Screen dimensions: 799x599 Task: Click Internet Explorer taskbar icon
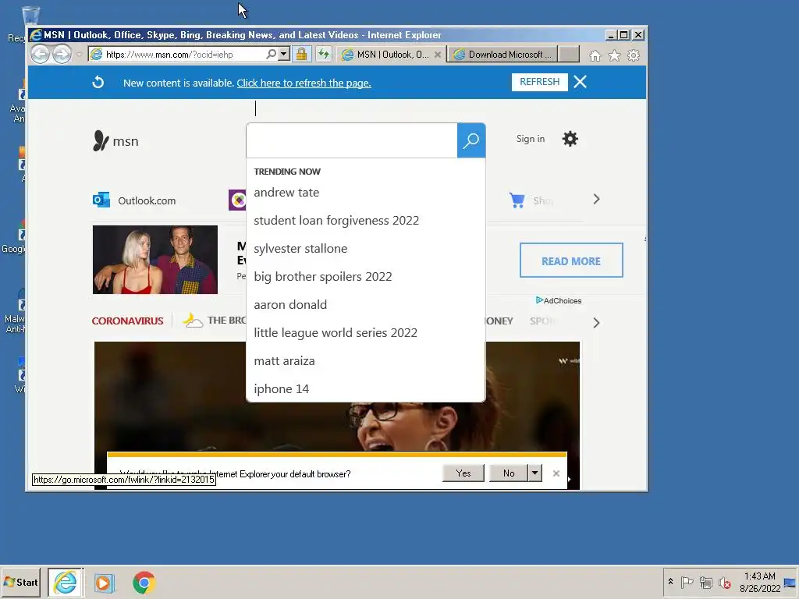pos(66,583)
